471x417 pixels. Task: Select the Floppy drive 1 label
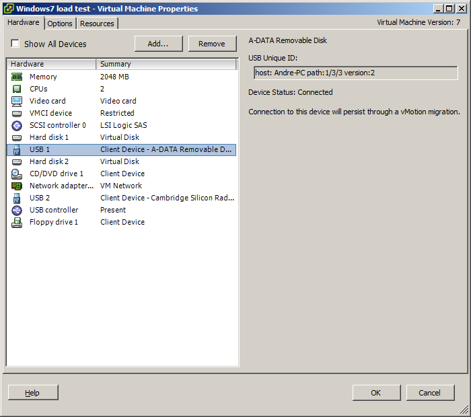pos(54,222)
